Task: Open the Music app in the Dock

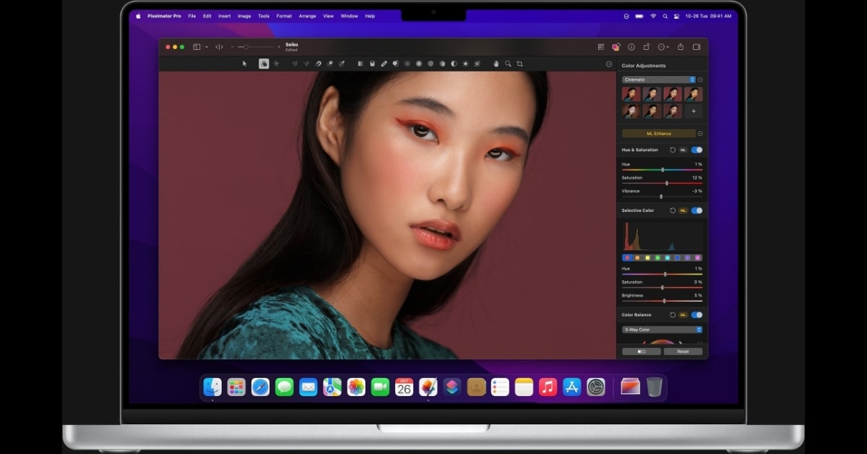Action: [548, 387]
